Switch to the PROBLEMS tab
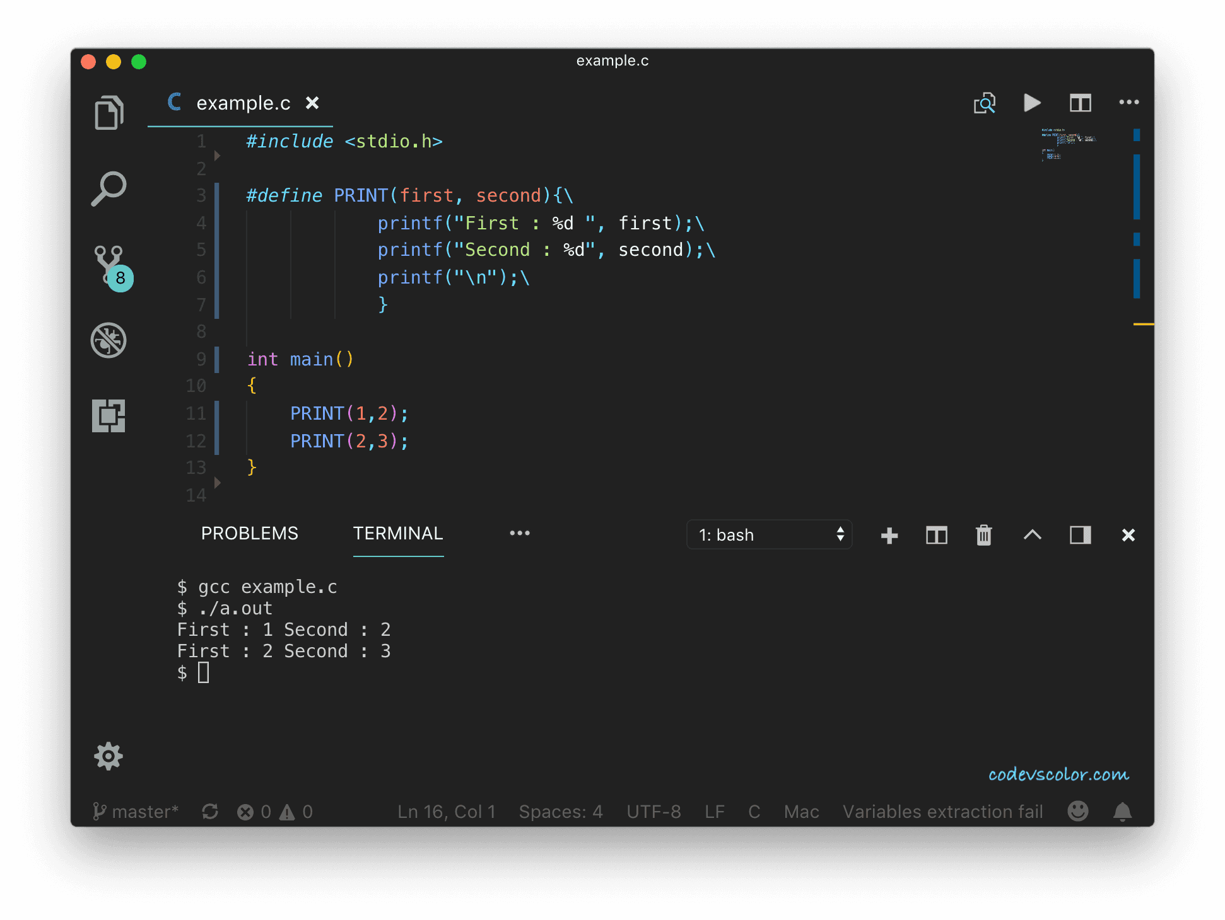Viewport: 1225px width, 920px height. tap(249, 533)
